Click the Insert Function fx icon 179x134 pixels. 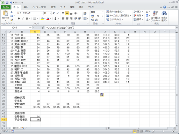pyautogui.click(x=43, y=28)
